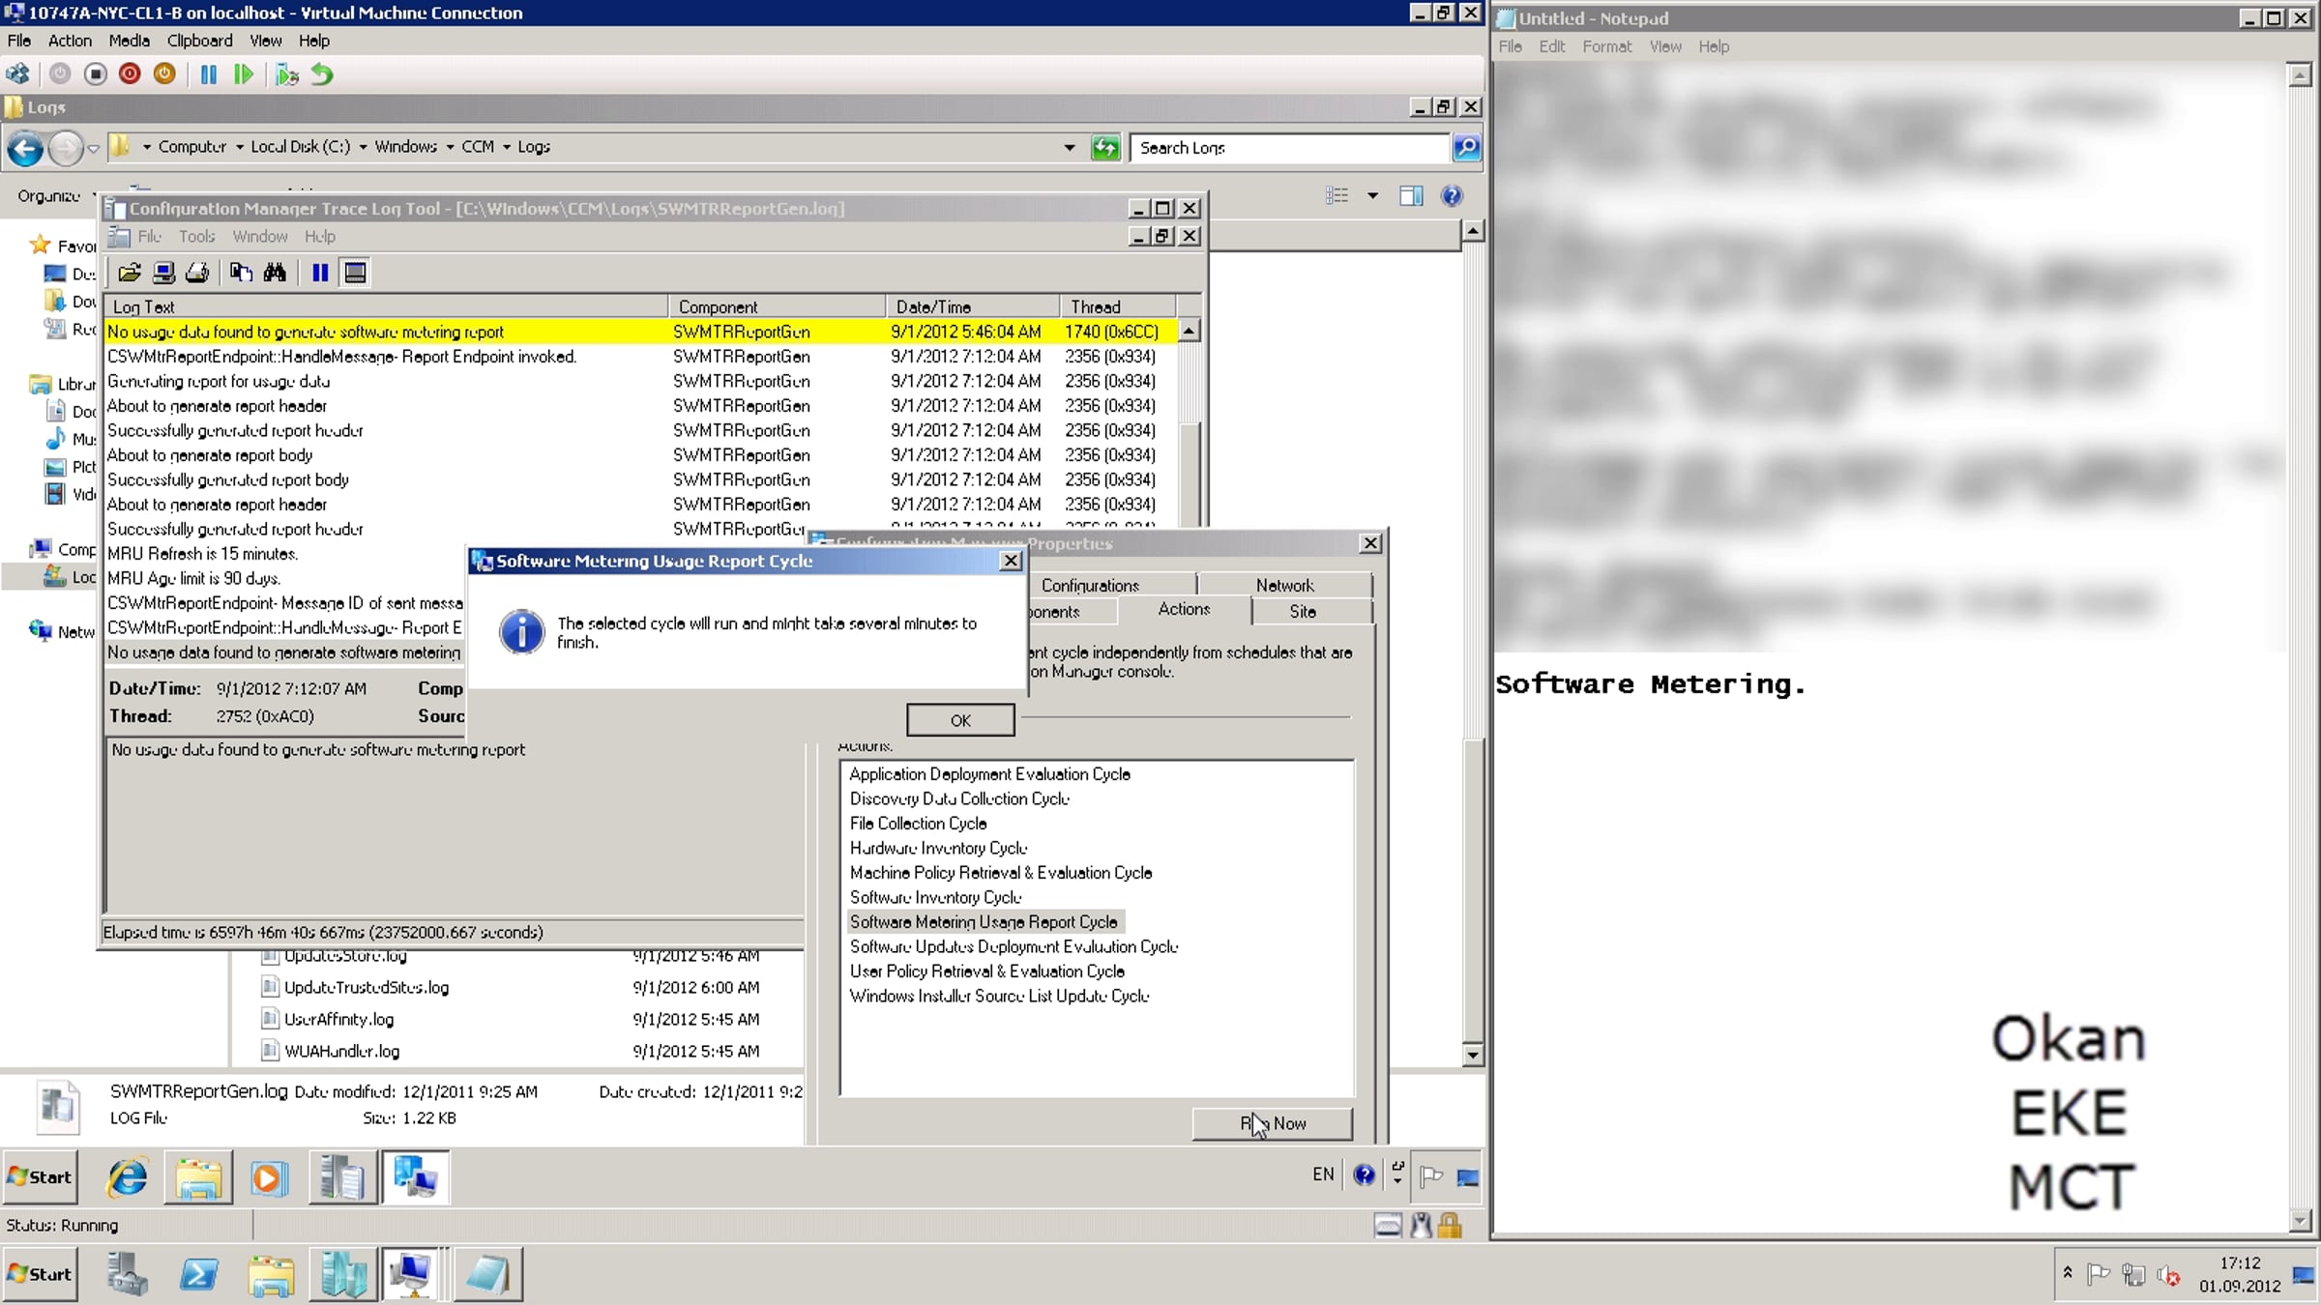Click the log list scroll-up arrow
Image resolution: width=2321 pixels, height=1305 pixels.
(x=1189, y=331)
